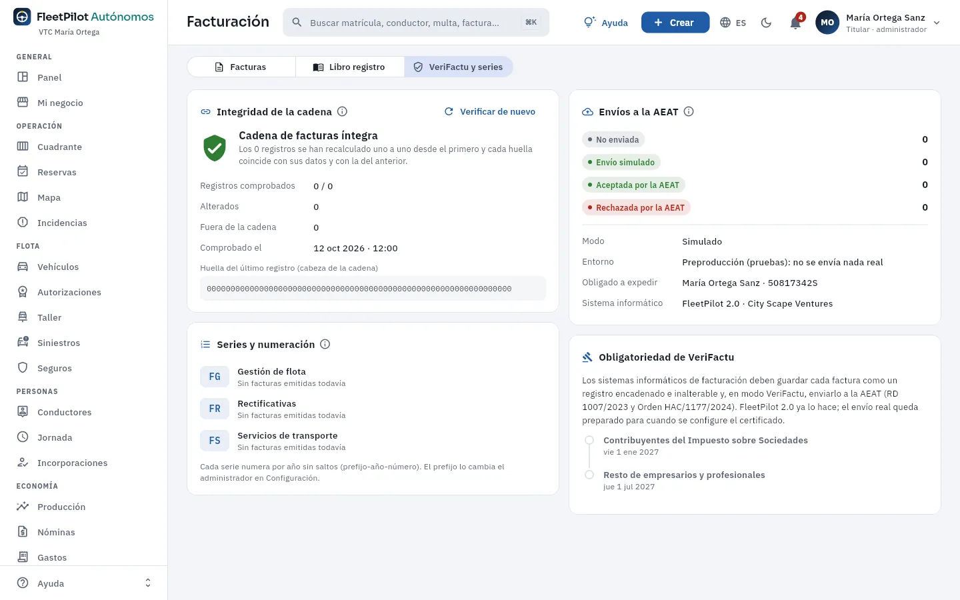Screen dimensions: 960x600
Task: Open Seguros in the sidebar
Action: click(x=83, y=368)
